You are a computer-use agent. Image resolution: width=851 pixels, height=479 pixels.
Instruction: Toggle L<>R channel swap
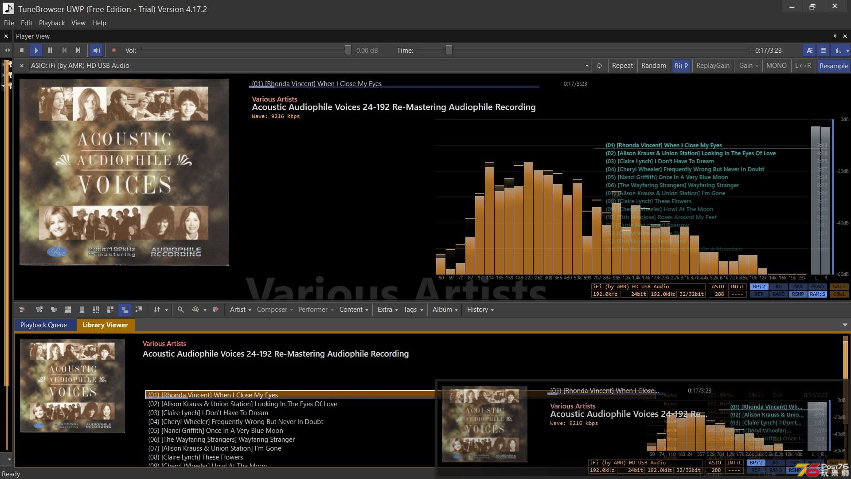click(x=803, y=66)
